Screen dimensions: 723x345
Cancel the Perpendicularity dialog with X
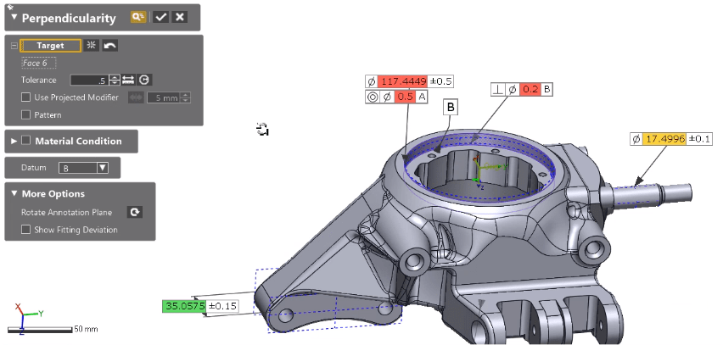click(179, 17)
